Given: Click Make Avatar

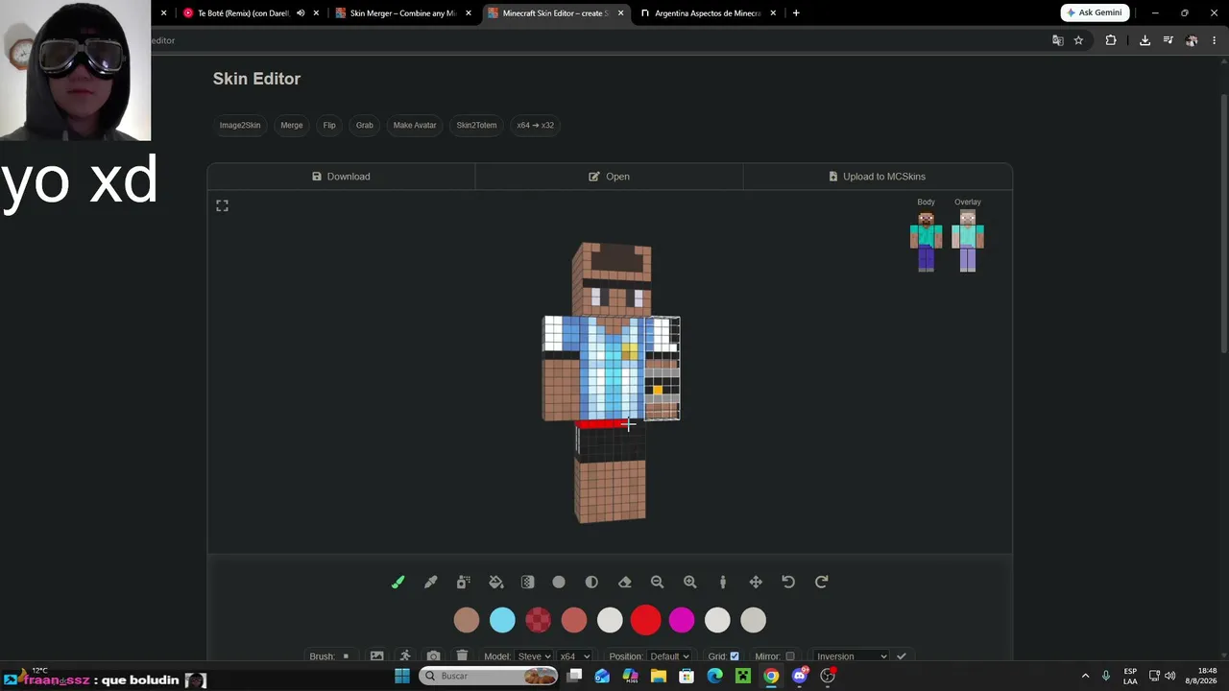Looking at the screenshot, I should (x=415, y=125).
